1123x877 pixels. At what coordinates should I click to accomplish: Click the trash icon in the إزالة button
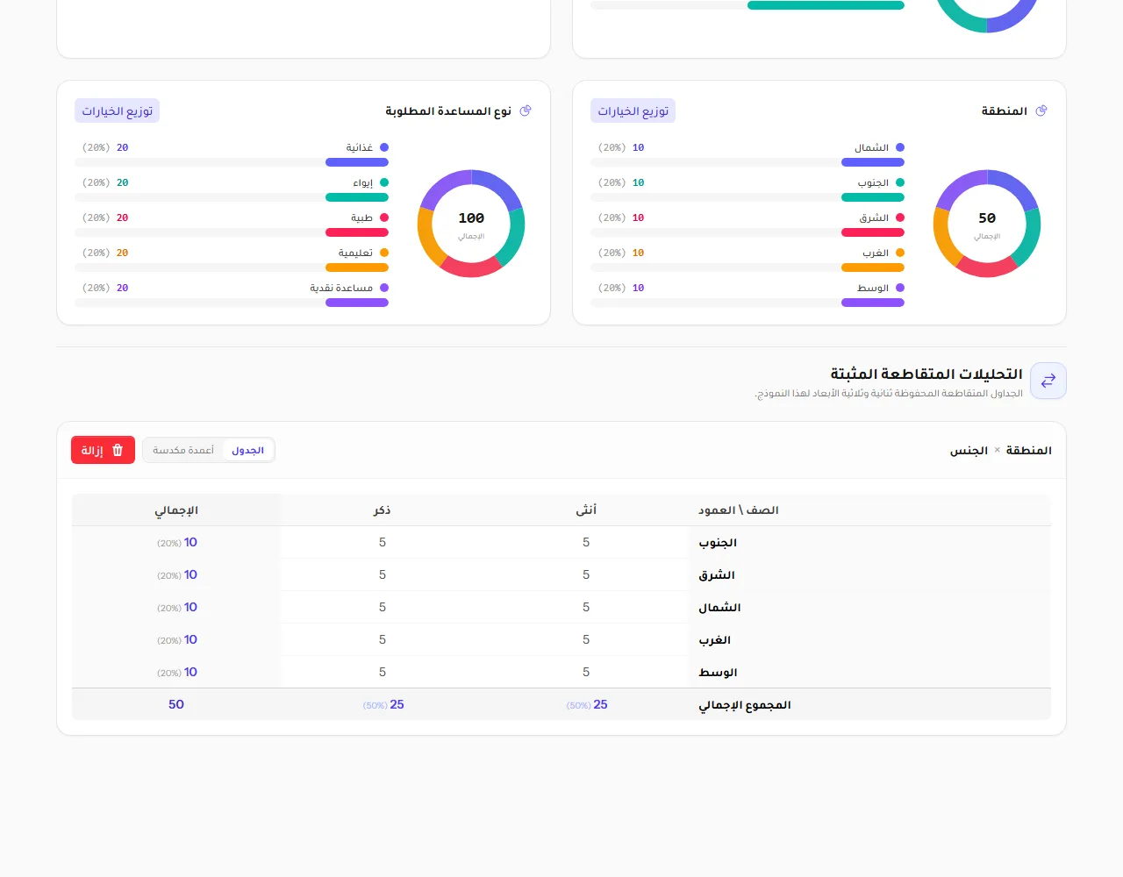118,450
